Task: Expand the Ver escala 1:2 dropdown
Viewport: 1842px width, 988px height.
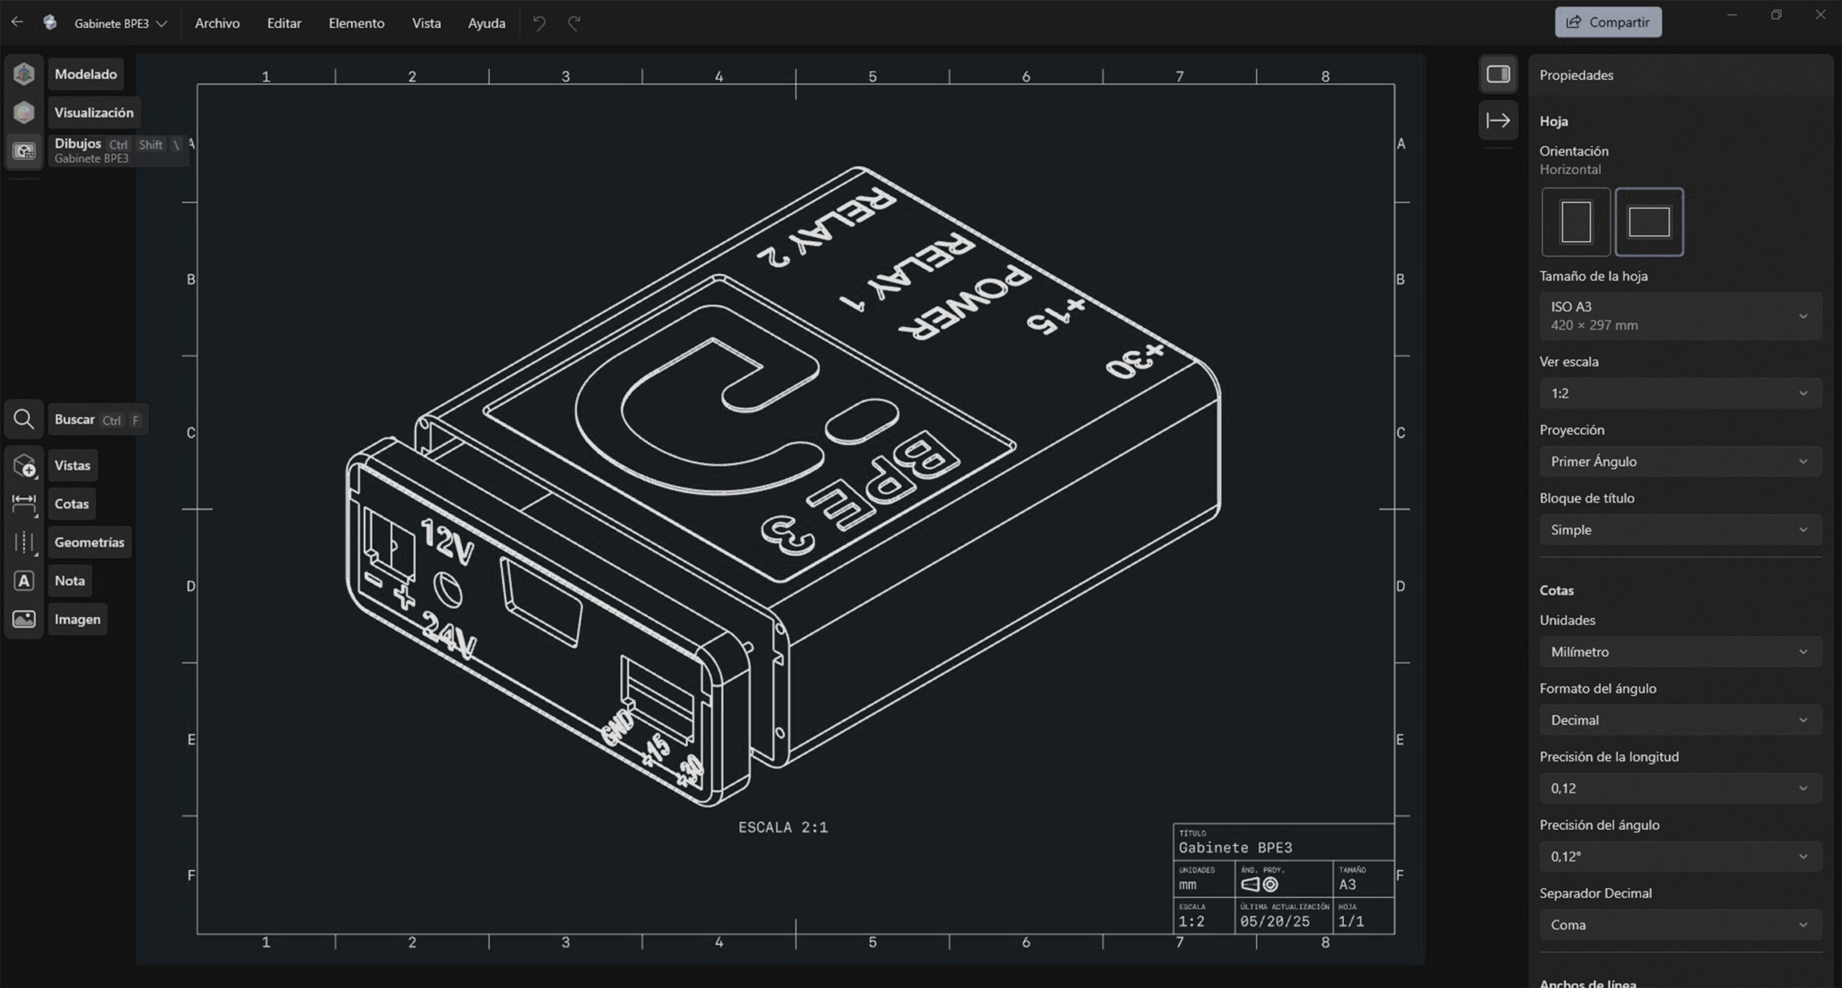Action: pyautogui.click(x=1680, y=393)
